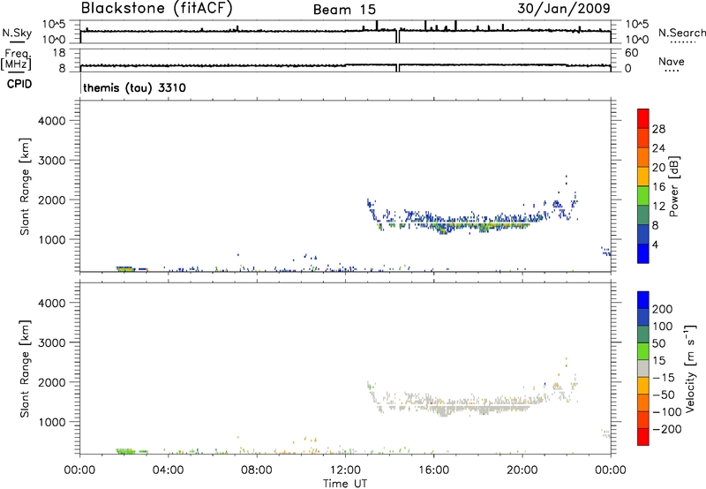The width and height of the screenshot is (706, 489).
Task: Click the '20:00' time tick label
Action: tap(522, 470)
